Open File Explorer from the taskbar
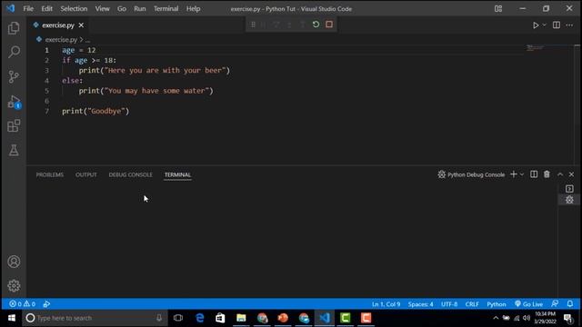Image resolution: width=582 pixels, height=327 pixels. [x=241, y=318]
